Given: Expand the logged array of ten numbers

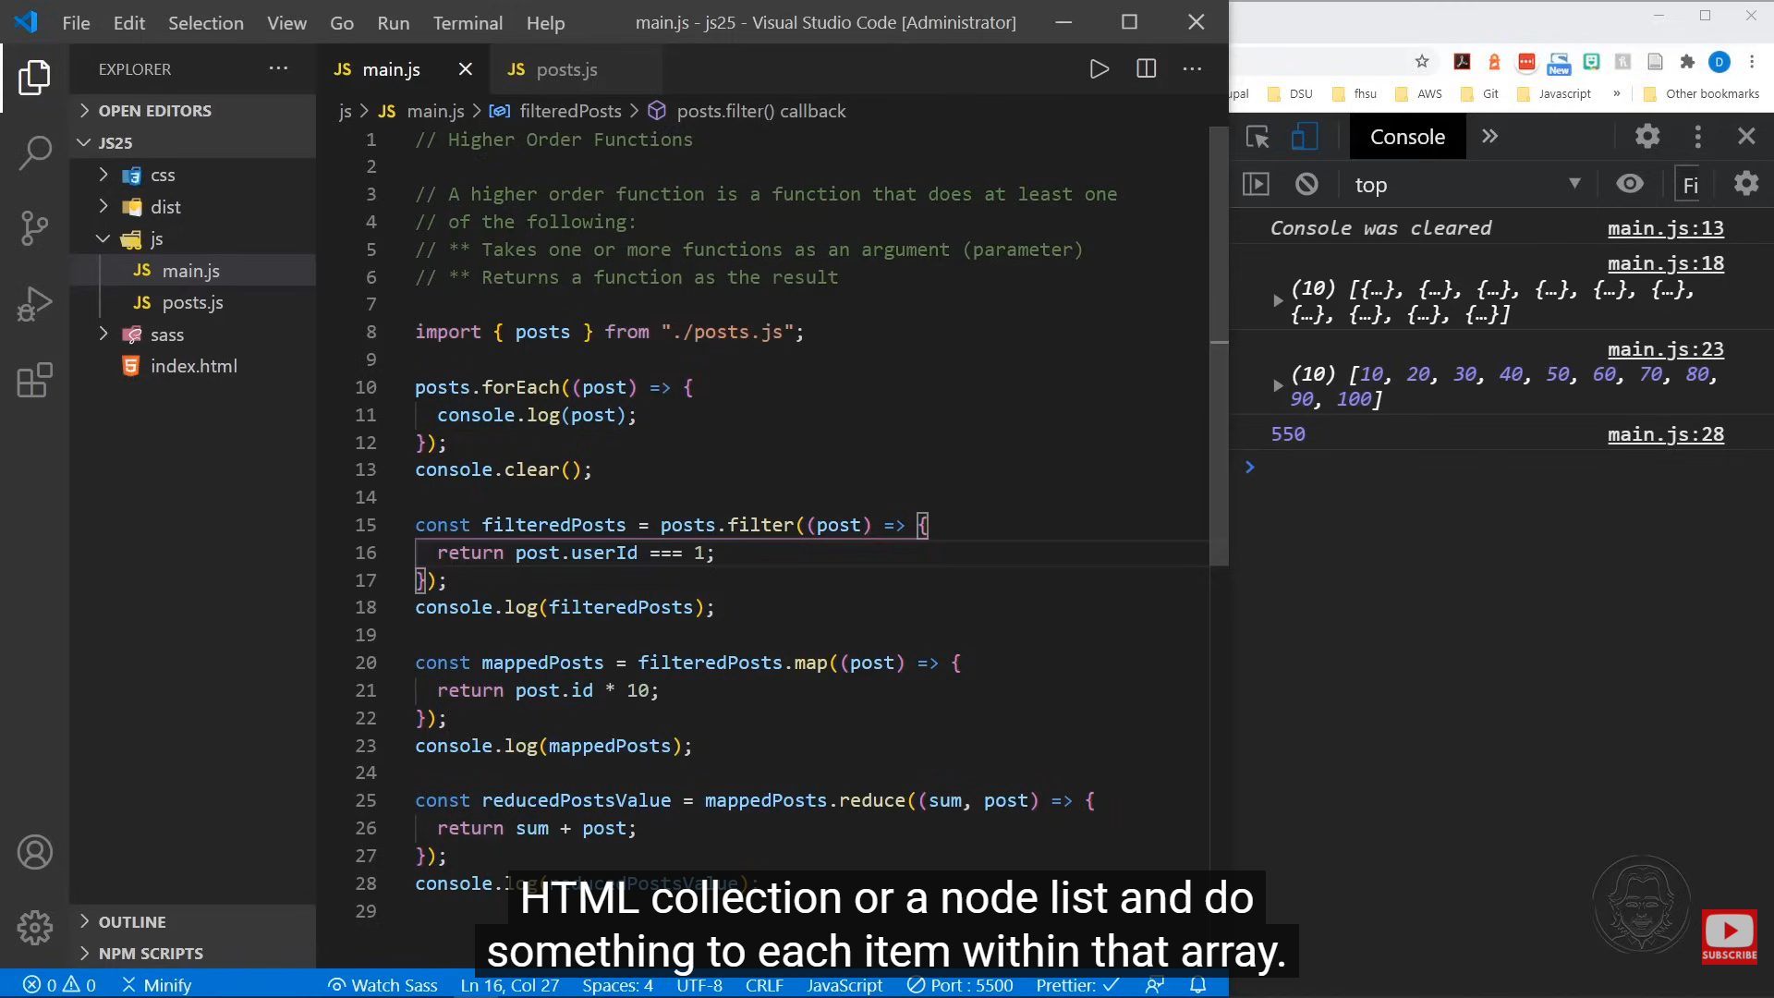Looking at the screenshot, I should (1278, 385).
